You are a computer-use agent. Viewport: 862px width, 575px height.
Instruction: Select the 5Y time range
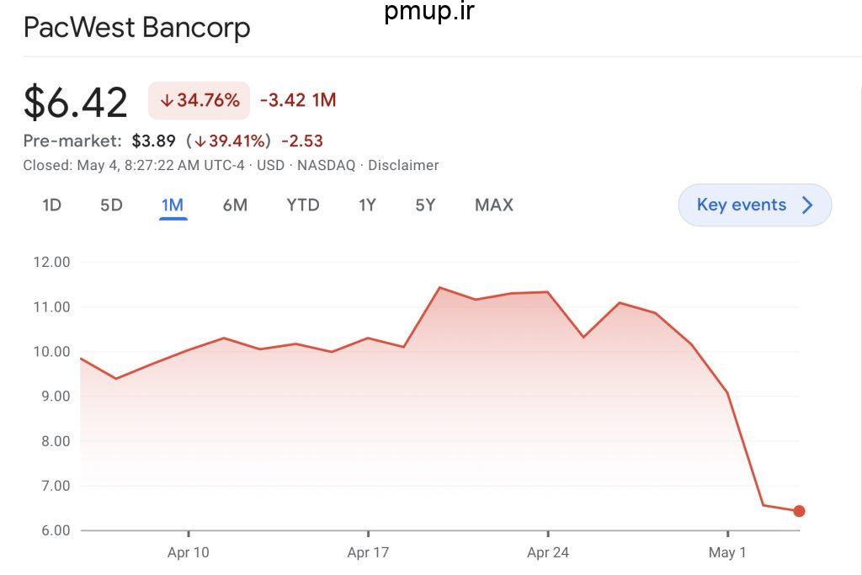425,205
